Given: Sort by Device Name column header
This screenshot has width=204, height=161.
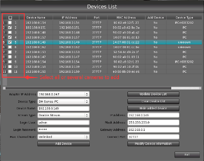Looking at the screenshot, I should click(x=36, y=17).
